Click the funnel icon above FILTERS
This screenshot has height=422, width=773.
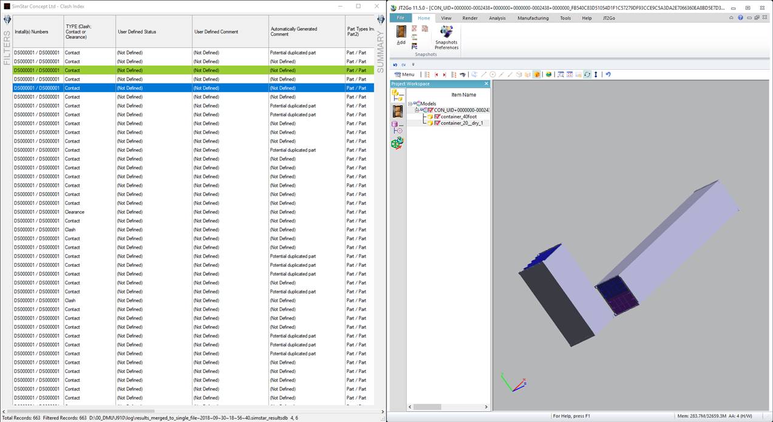7,19
